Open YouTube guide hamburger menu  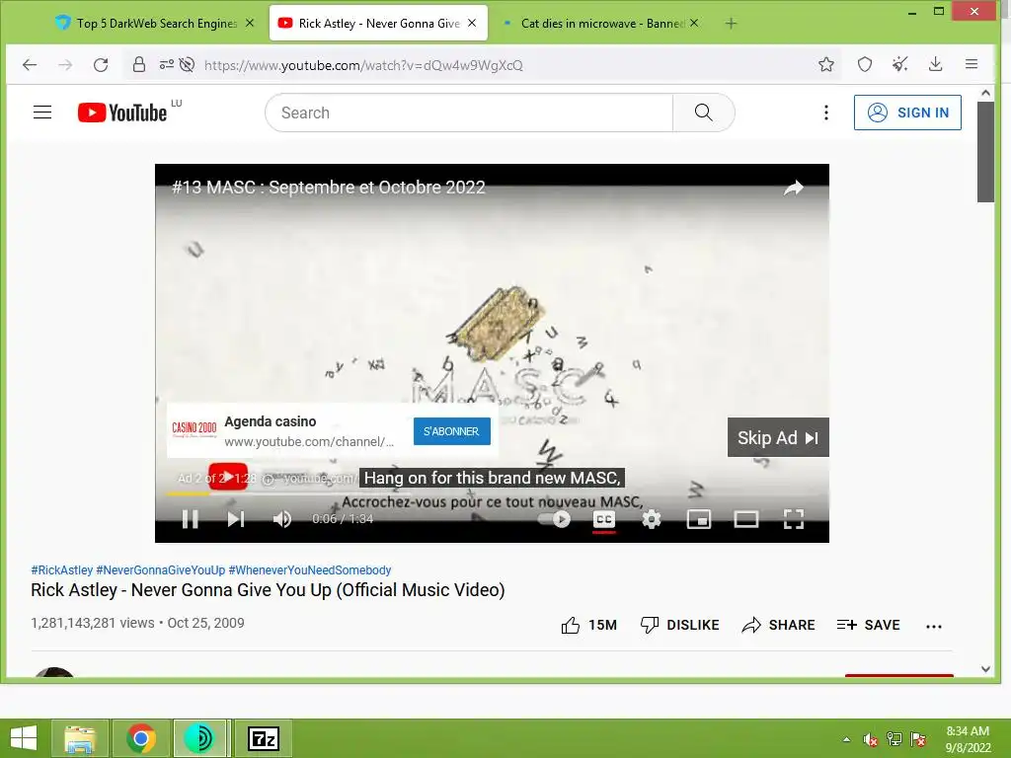pyautogui.click(x=42, y=113)
